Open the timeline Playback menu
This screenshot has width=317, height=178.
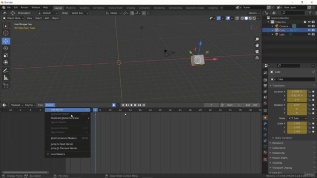click(x=17, y=105)
